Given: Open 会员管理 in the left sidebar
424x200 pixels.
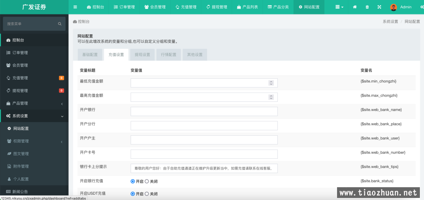Looking at the screenshot, I should click(34, 66).
